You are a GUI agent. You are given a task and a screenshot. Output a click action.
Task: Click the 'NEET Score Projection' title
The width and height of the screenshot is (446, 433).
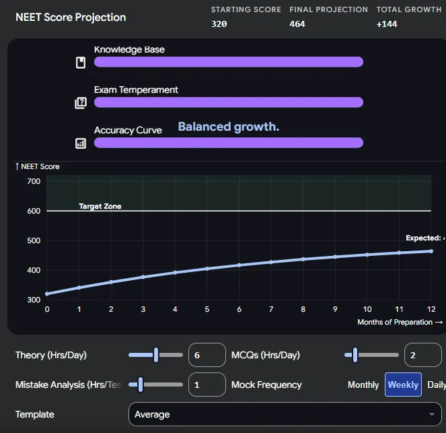71,18
